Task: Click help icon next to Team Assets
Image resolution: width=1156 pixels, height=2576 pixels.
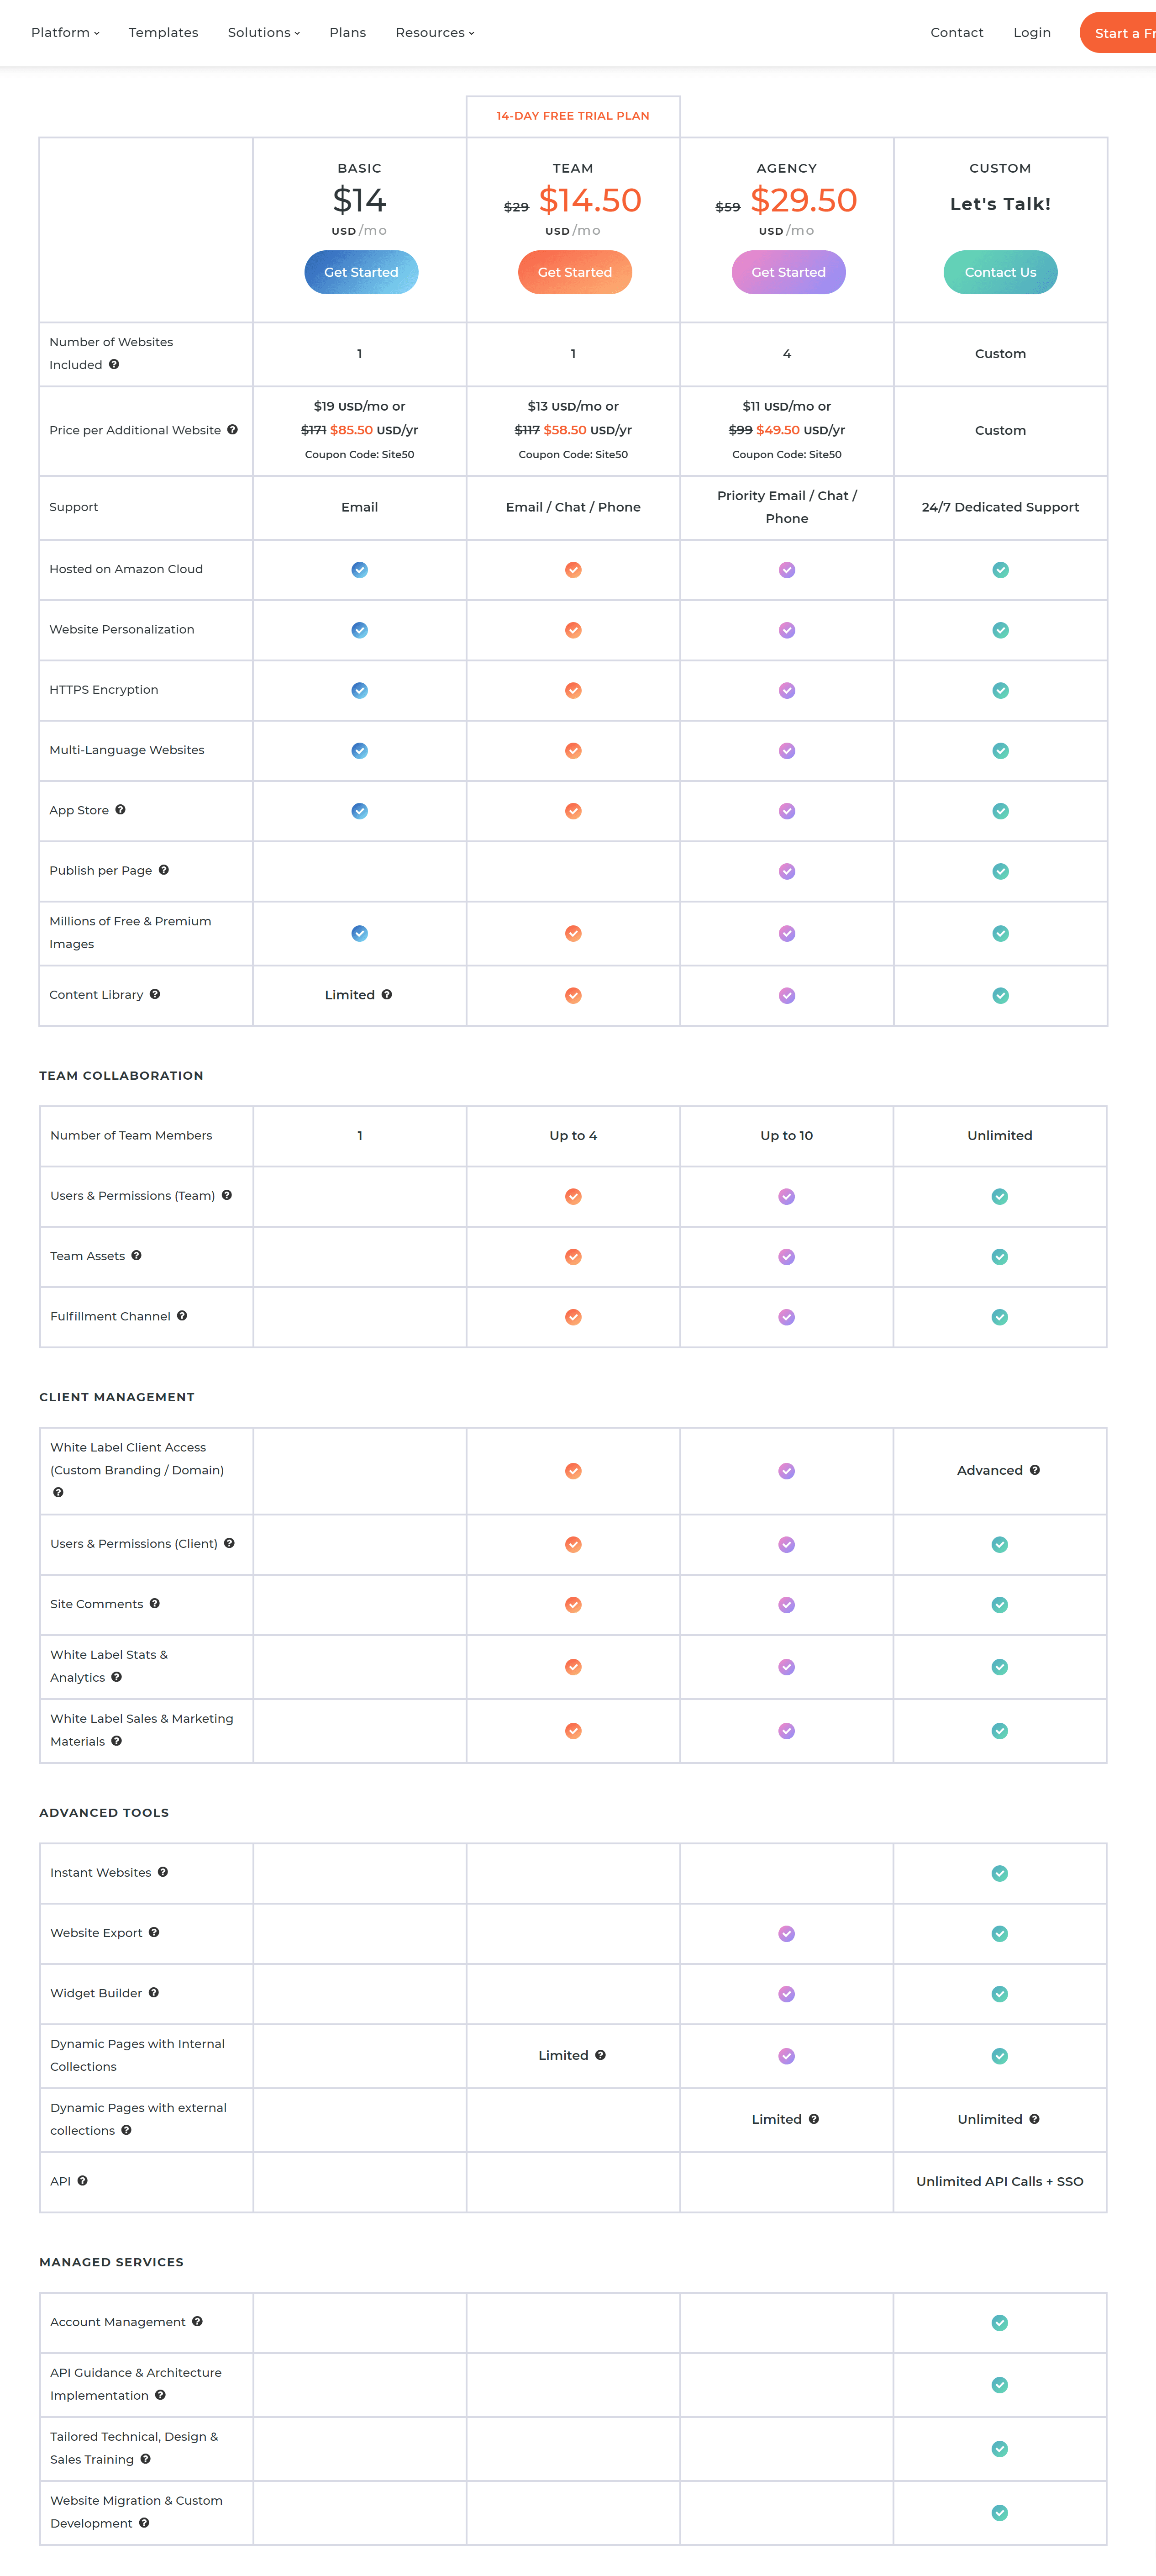Action: 136,1256
